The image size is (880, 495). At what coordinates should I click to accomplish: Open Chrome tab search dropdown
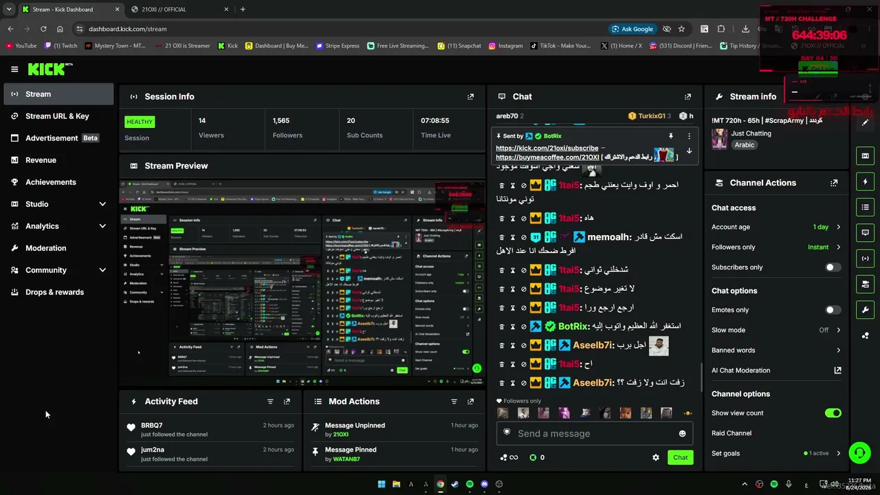point(9,10)
